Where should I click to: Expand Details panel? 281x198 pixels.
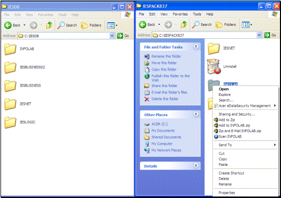pos(196,165)
